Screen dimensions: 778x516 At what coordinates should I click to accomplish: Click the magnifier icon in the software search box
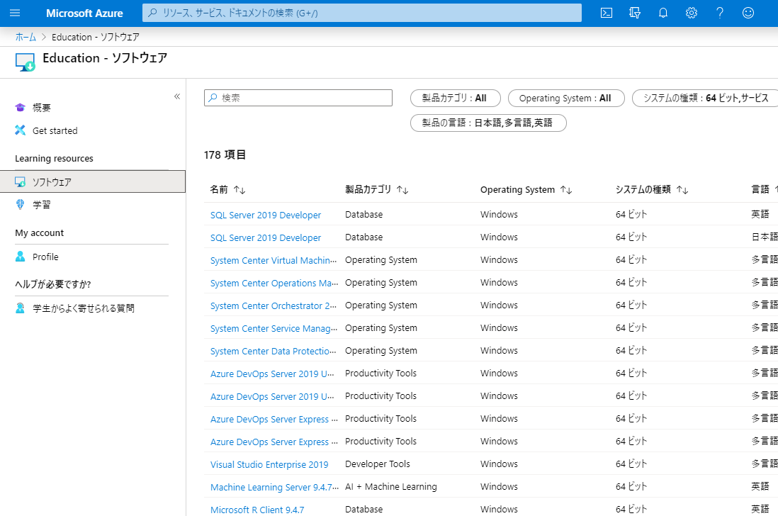(x=213, y=98)
